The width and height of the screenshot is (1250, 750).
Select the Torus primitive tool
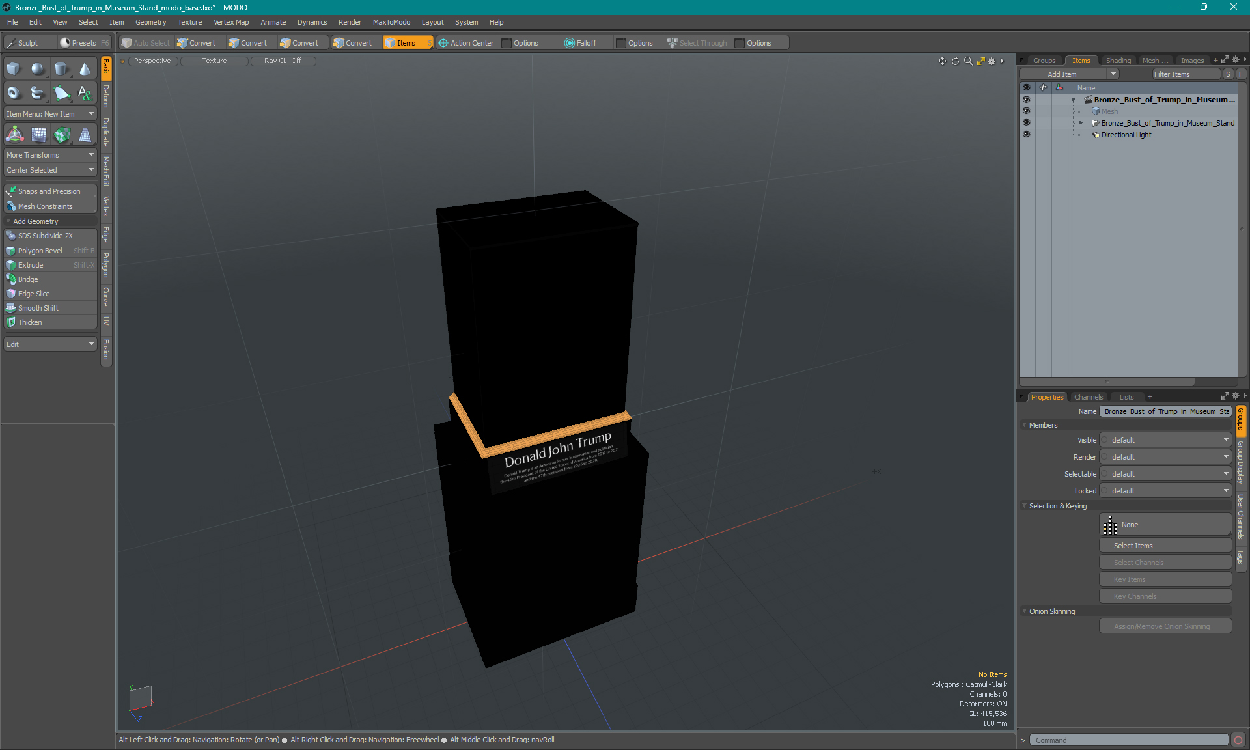click(14, 93)
